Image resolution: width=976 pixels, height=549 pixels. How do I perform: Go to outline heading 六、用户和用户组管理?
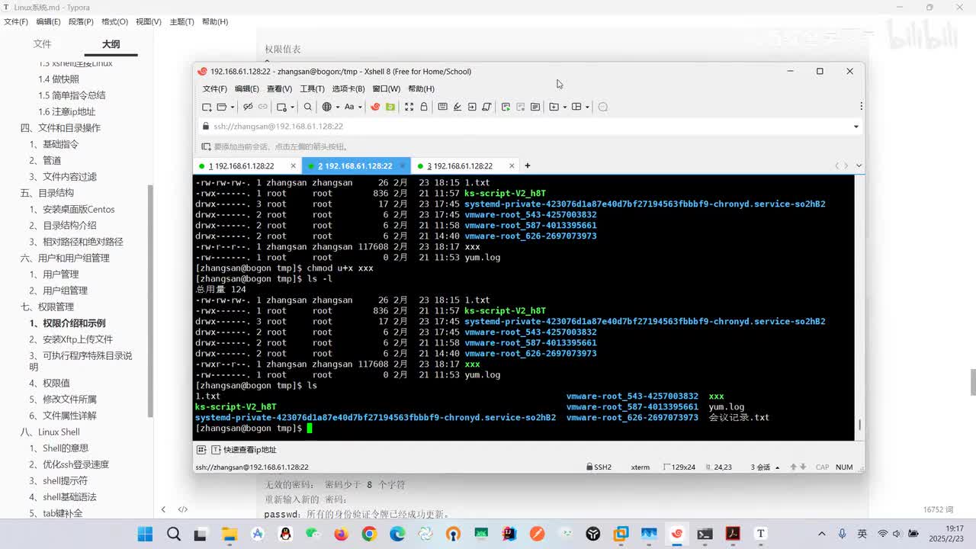(65, 258)
